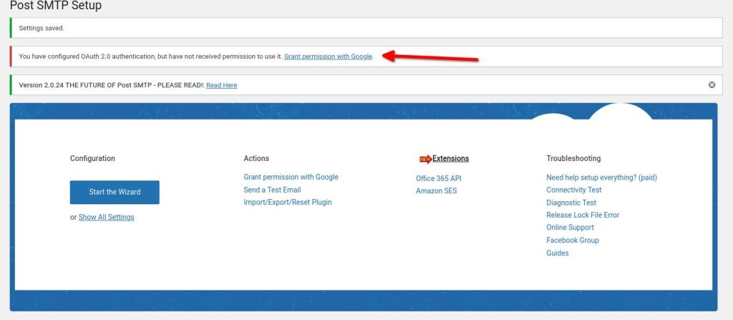This screenshot has width=733, height=320.
Task: Open the Extensions heading link
Action: (x=451, y=159)
